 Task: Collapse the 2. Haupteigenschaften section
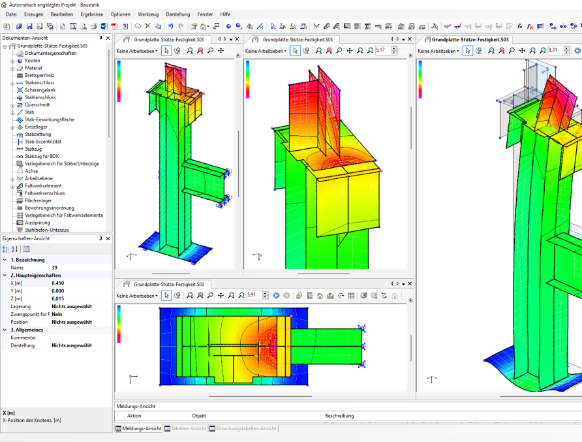tap(5, 276)
